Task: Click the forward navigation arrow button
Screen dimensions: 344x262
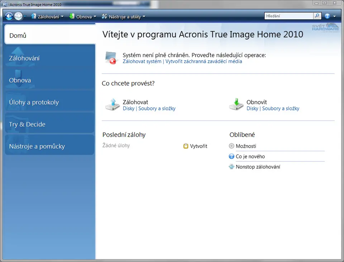Action: coord(18,16)
